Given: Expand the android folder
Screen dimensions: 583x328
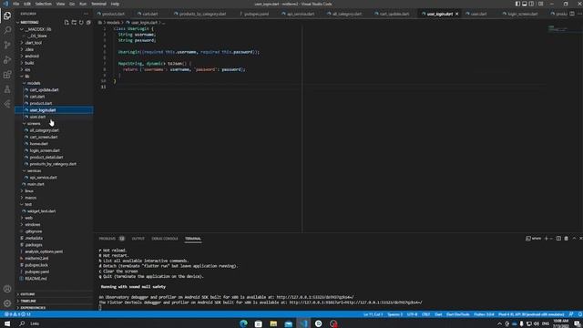Looking at the screenshot, I should pyautogui.click(x=54, y=56).
